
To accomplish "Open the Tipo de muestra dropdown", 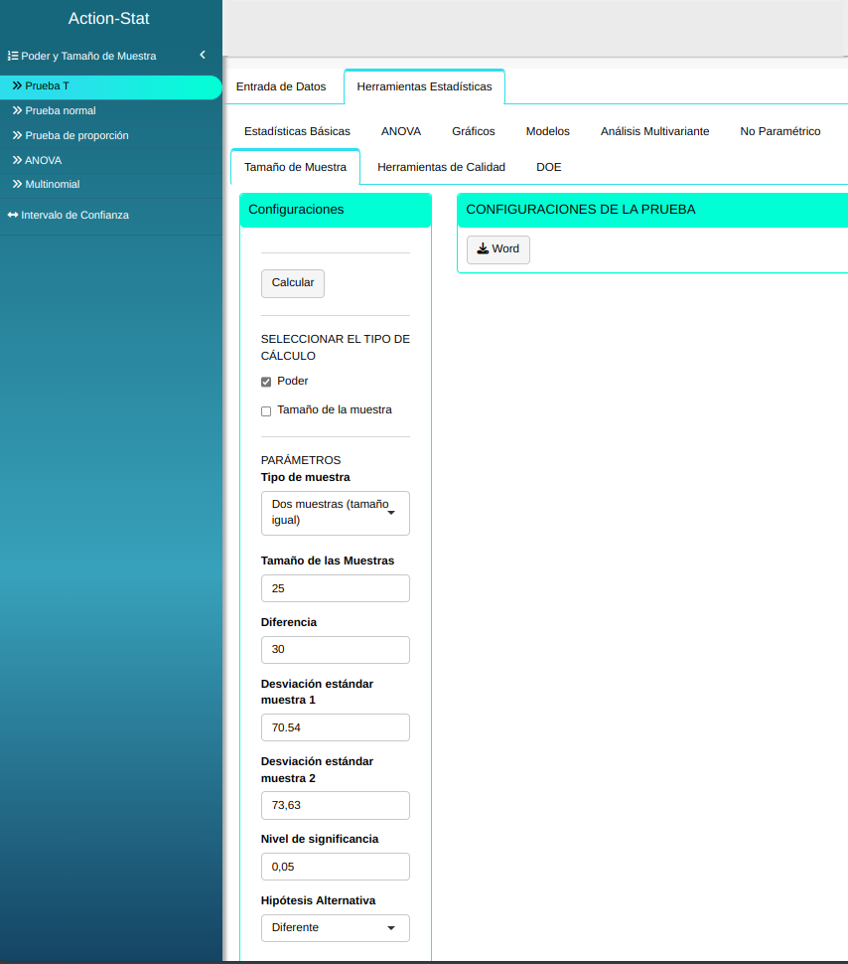I will (x=335, y=513).
